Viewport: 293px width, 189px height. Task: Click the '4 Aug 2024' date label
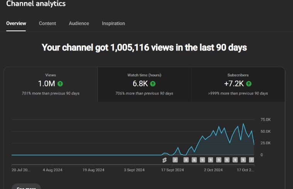(x=53, y=170)
